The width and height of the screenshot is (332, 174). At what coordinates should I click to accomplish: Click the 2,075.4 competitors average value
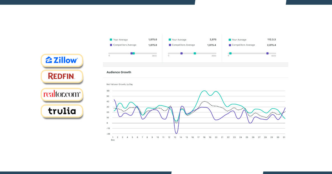tap(271, 45)
